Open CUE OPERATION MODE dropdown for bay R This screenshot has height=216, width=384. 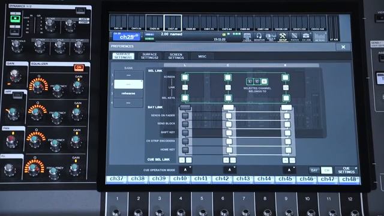(289, 170)
